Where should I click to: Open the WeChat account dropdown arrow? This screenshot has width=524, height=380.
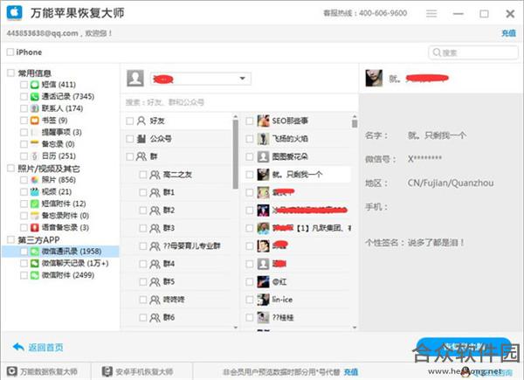[243, 79]
